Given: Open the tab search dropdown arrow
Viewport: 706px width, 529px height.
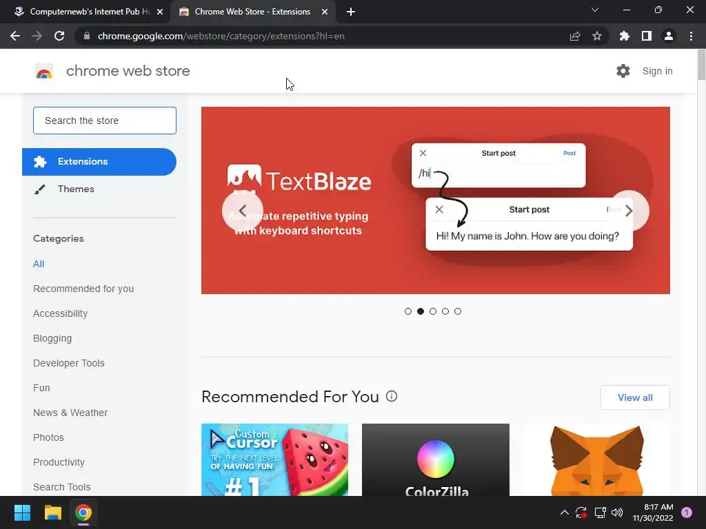Looking at the screenshot, I should [x=595, y=10].
